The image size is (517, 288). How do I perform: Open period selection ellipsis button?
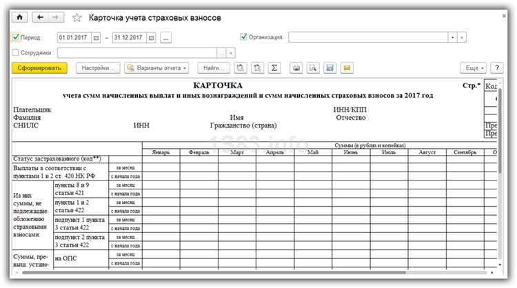(166, 38)
